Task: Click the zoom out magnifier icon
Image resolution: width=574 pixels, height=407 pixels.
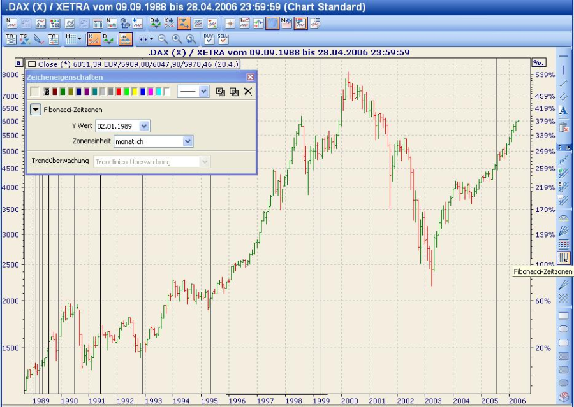Action: tap(163, 39)
